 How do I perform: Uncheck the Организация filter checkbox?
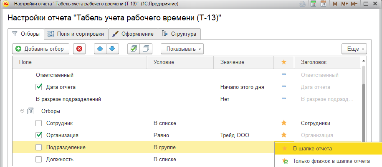click(x=39, y=135)
